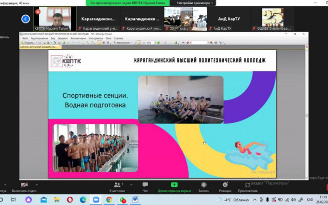Open the Чат chat panel
Viewport: 328px width, 205px height.
[145, 187]
